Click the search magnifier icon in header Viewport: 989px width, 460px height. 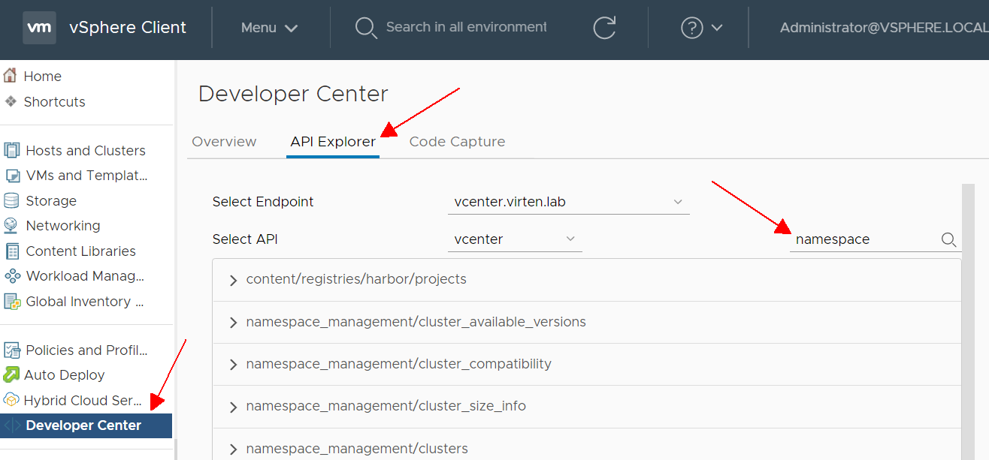coord(365,28)
